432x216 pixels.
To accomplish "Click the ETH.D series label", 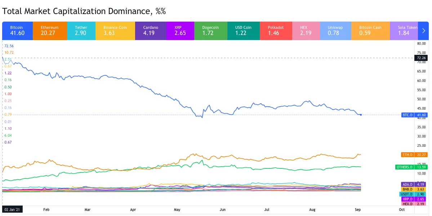I will [408, 155].
